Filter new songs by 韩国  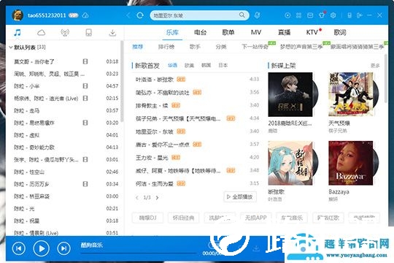(x=206, y=66)
